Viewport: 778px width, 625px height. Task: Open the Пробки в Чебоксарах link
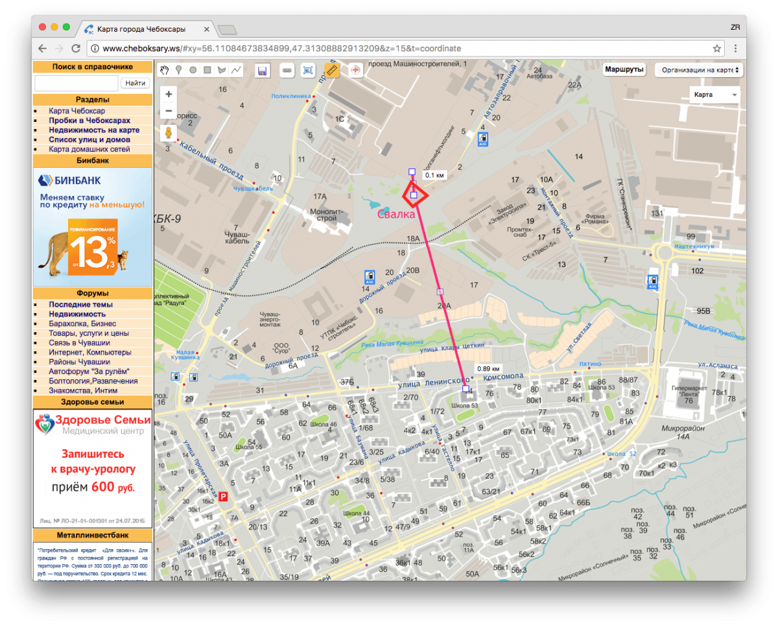[89, 121]
